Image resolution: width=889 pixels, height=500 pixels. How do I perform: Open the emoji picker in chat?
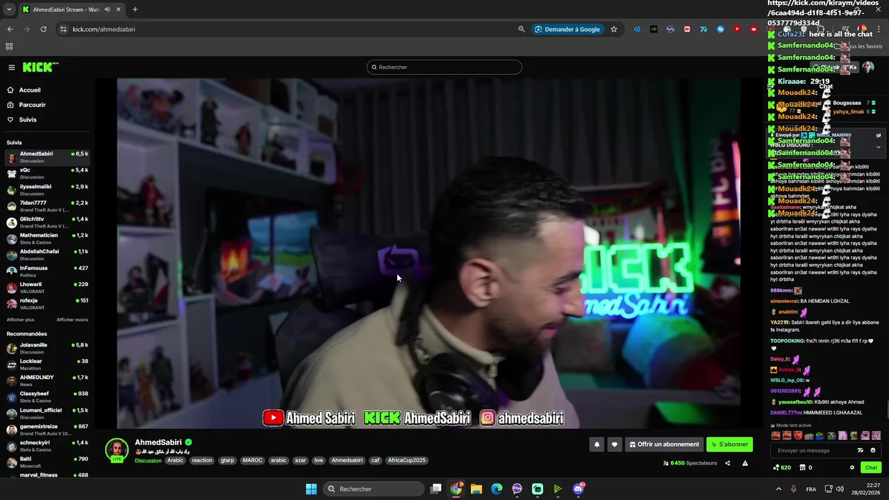[873, 451]
